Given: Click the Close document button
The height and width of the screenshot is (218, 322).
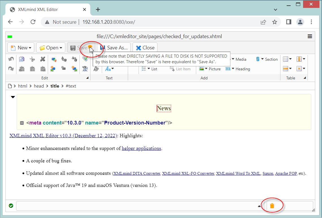Looking at the screenshot, I should [145, 47].
